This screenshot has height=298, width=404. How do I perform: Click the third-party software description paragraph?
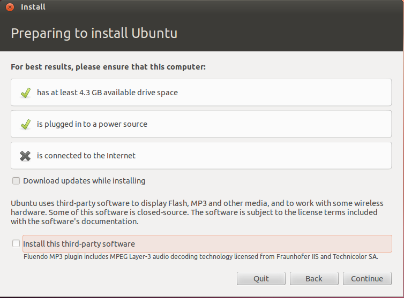pos(197,212)
